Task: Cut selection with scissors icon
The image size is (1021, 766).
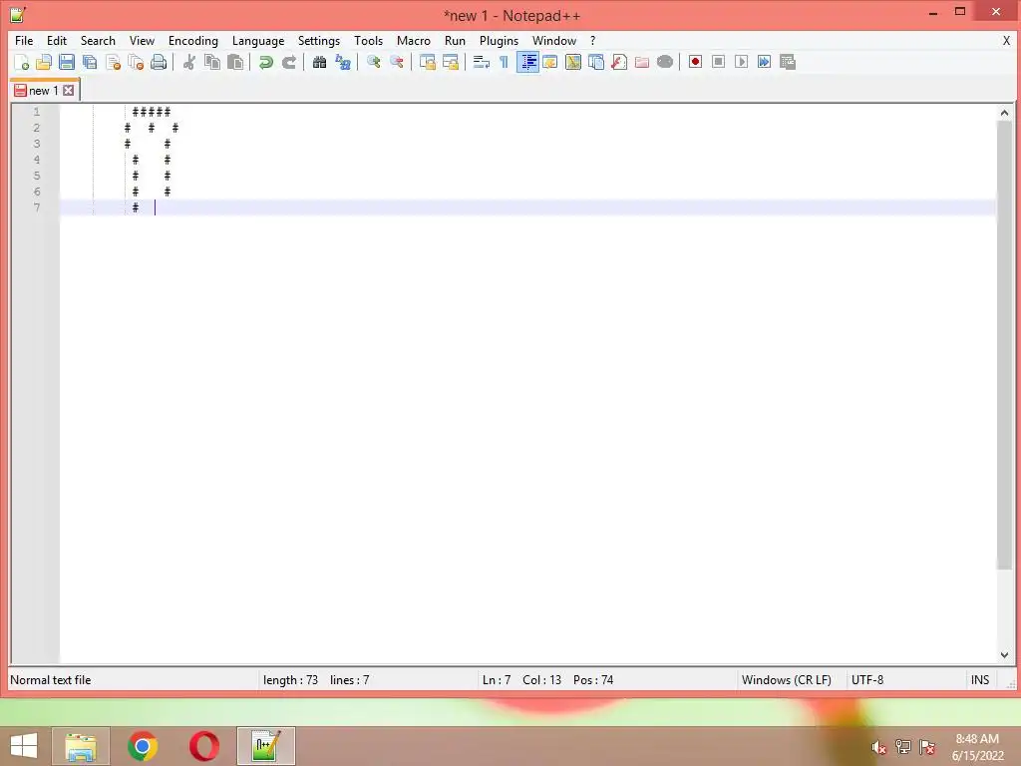Action: (x=189, y=62)
